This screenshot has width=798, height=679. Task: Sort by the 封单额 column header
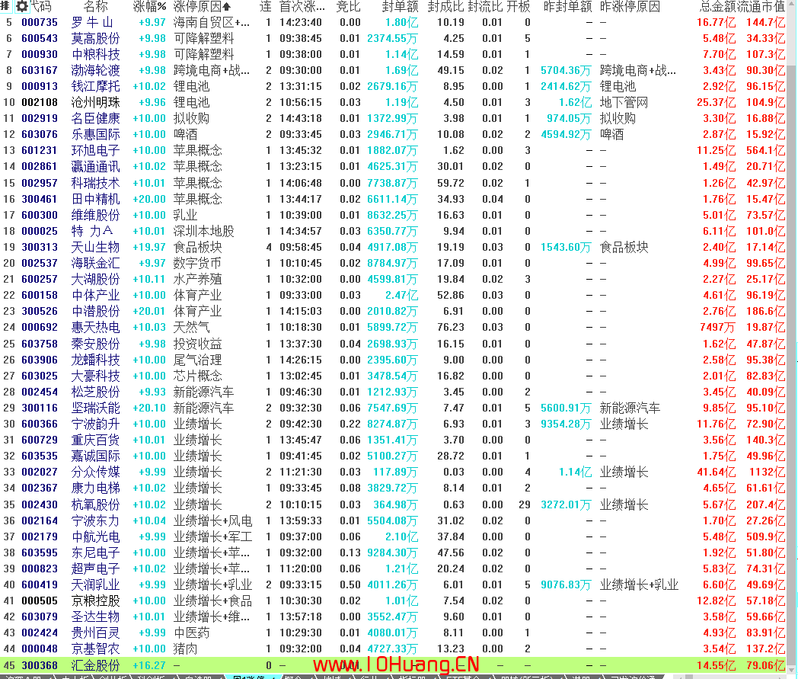[400, 7]
